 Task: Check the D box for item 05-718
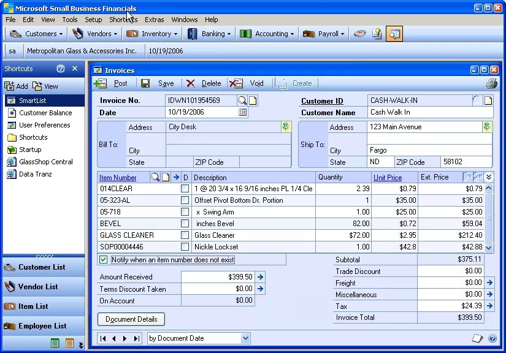[185, 212]
